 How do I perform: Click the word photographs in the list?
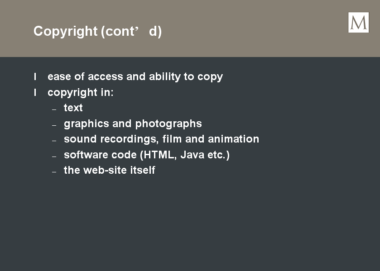click(x=168, y=124)
